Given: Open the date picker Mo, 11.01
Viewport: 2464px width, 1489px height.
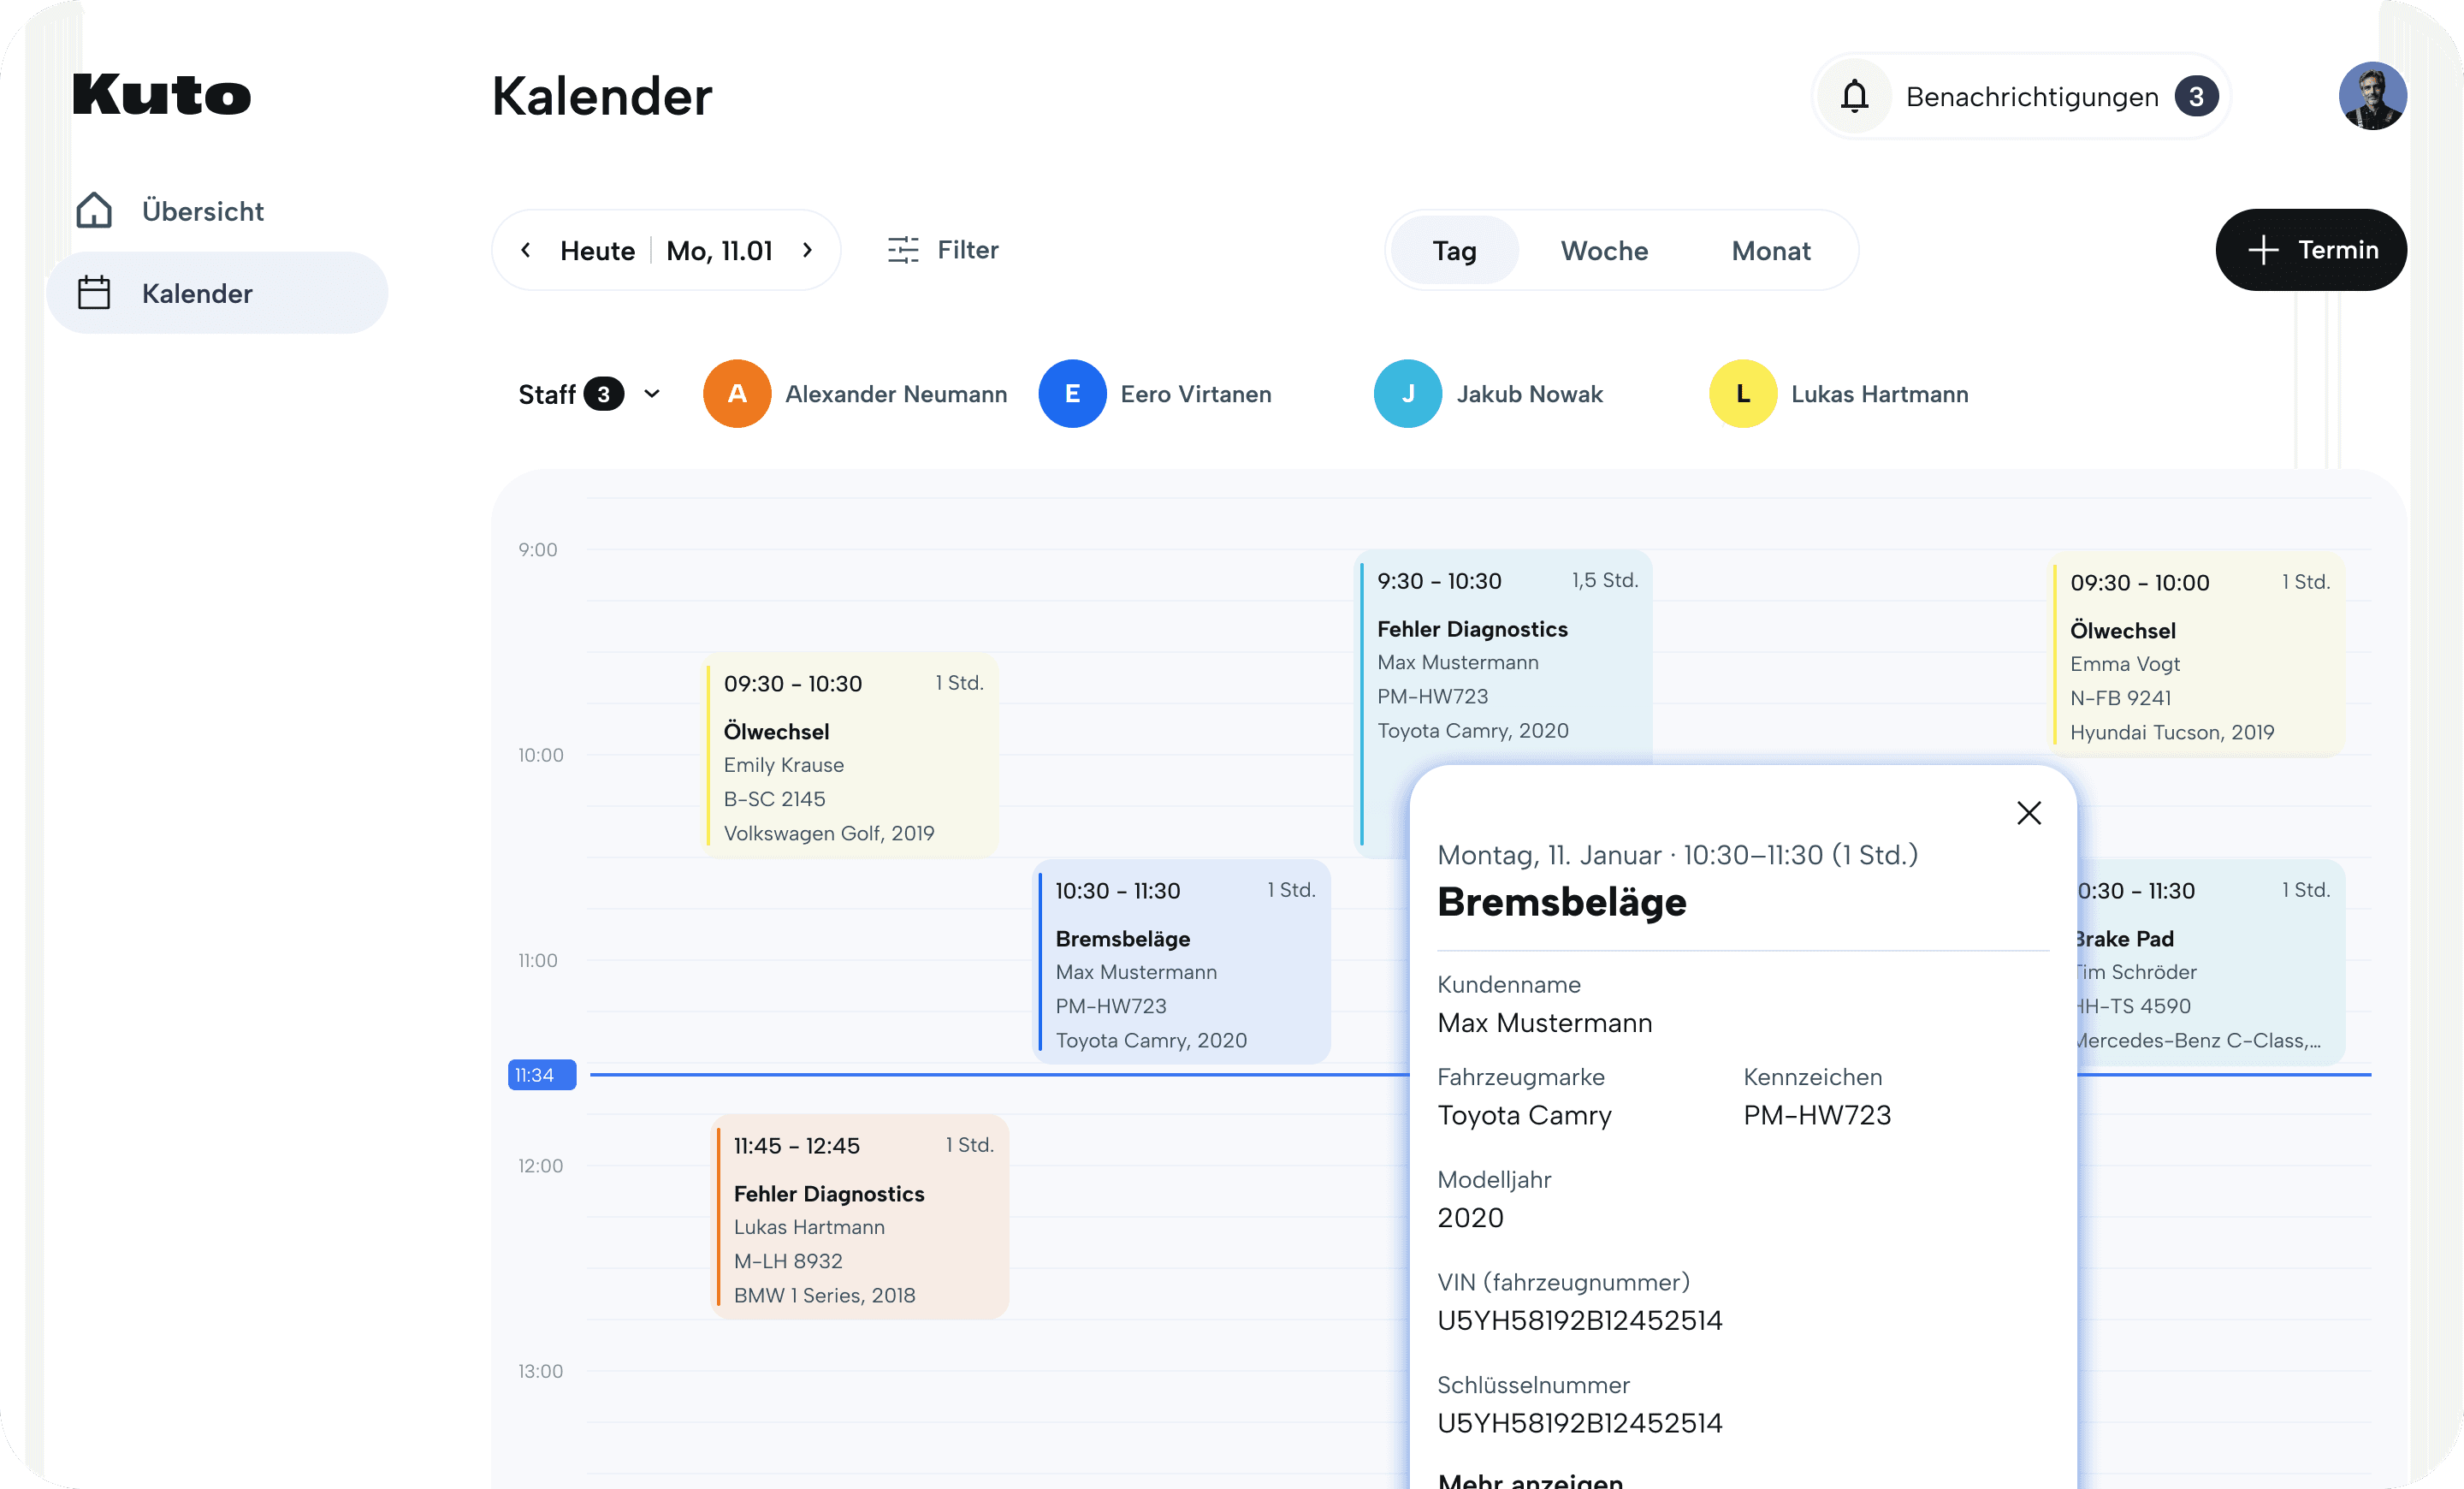Looking at the screenshot, I should click(x=720, y=251).
